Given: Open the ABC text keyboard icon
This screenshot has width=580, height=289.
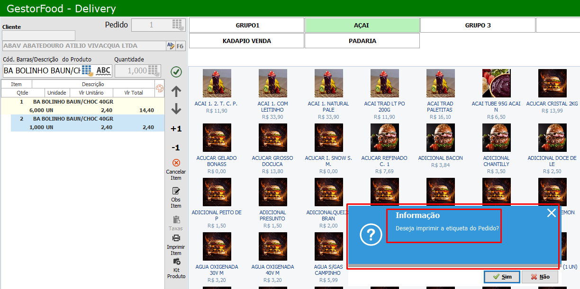Looking at the screenshot, I should [x=103, y=71].
